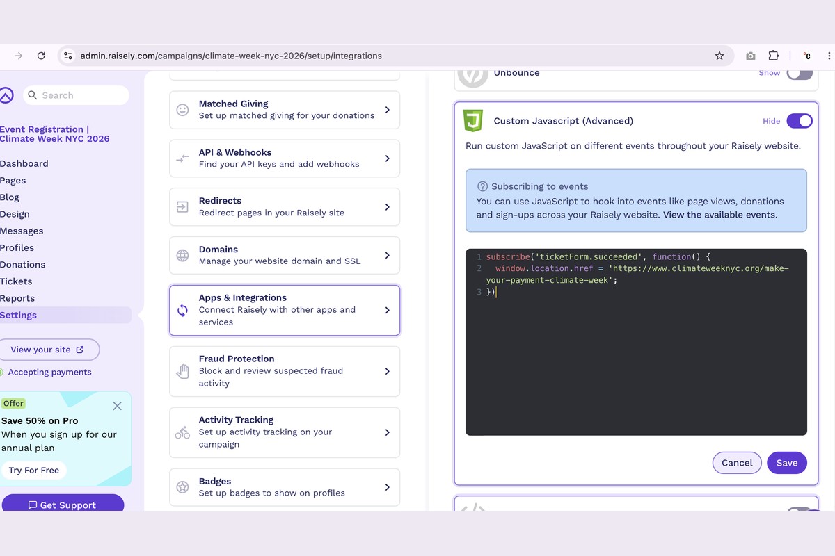Click the green Offer badge
This screenshot has width=835, height=556.
click(13, 404)
